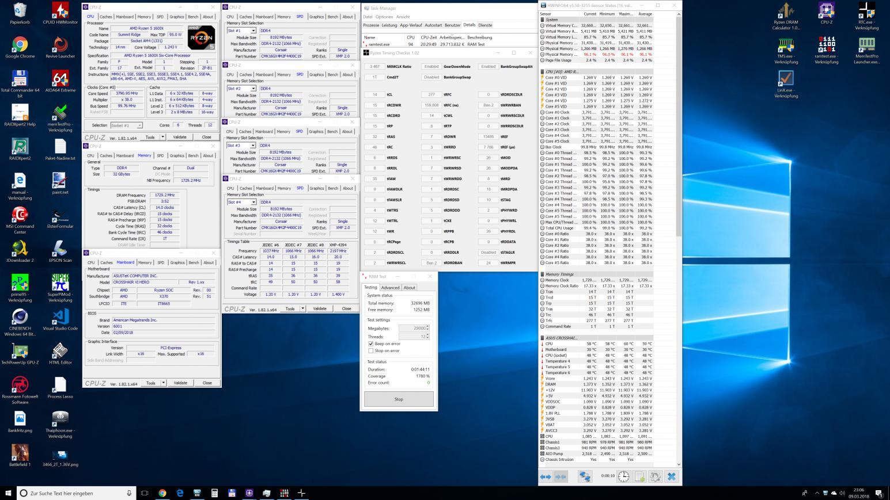Expand the Tools dropdown arrow in CPU-Z mainboard window
890x500 pixels.
click(x=163, y=383)
